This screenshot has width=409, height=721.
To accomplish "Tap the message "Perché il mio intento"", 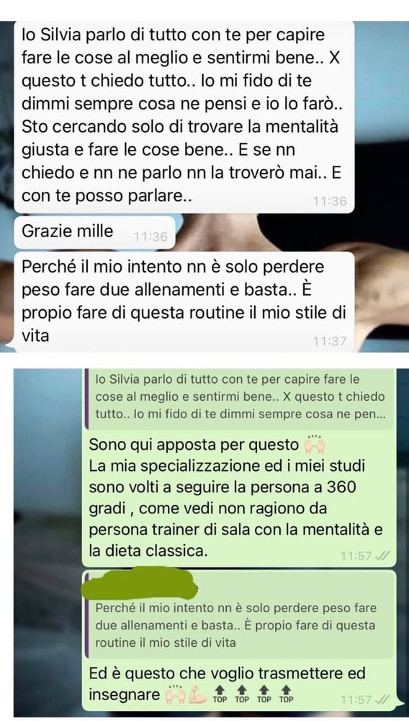I will [x=184, y=301].
